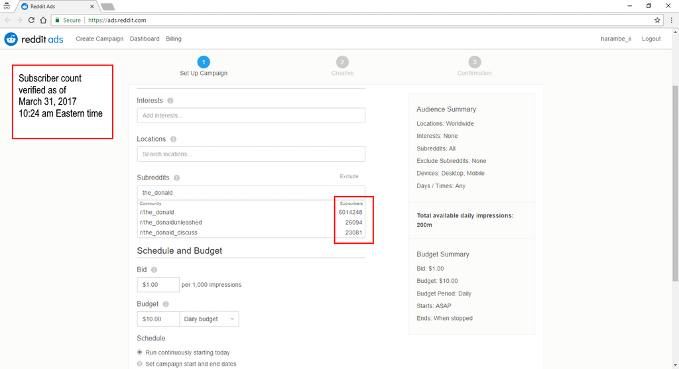Click the Logout link
This screenshot has width=679, height=369.
click(x=651, y=39)
